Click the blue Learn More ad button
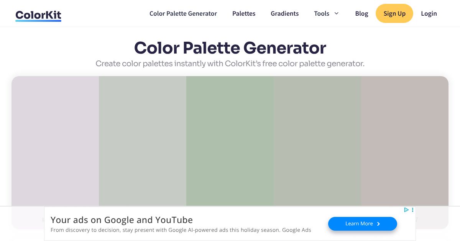This screenshot has width=460, height=241. click(362, 224)
